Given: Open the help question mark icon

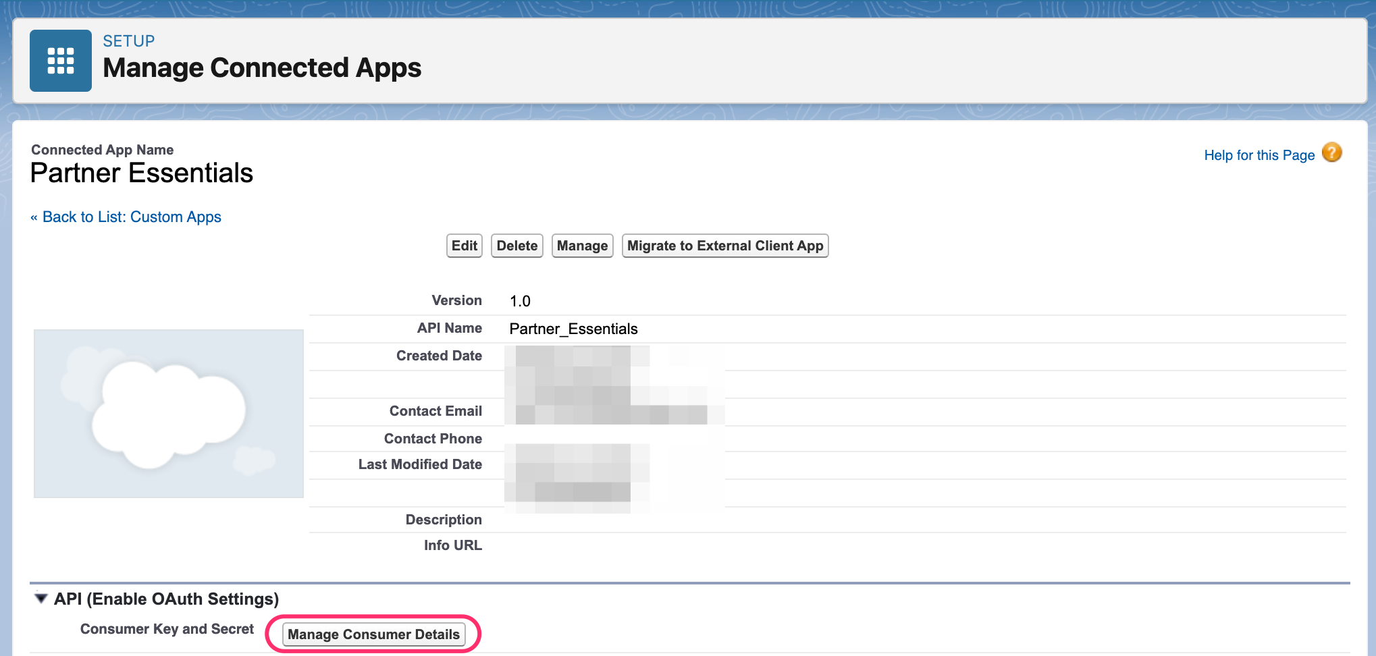Looking at the screenshot, I should (x=1331, y=153).
